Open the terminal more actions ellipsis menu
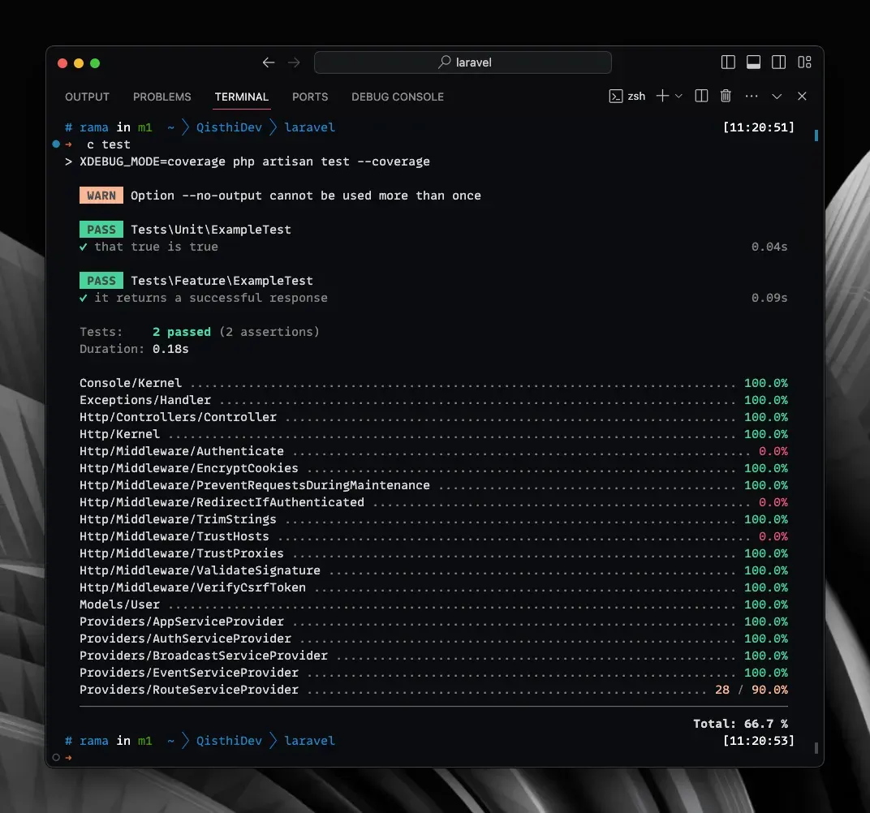Viewport: 870px width, 813px height. tap(751, 96)
